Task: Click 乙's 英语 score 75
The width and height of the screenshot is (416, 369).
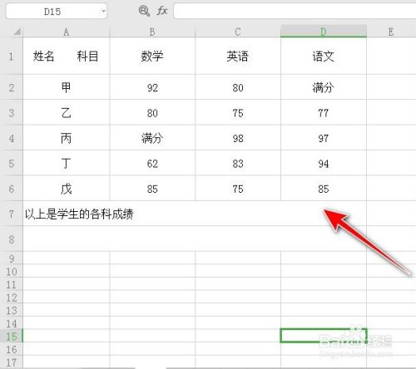Action: pyautogui.click(x=238, y=113)
